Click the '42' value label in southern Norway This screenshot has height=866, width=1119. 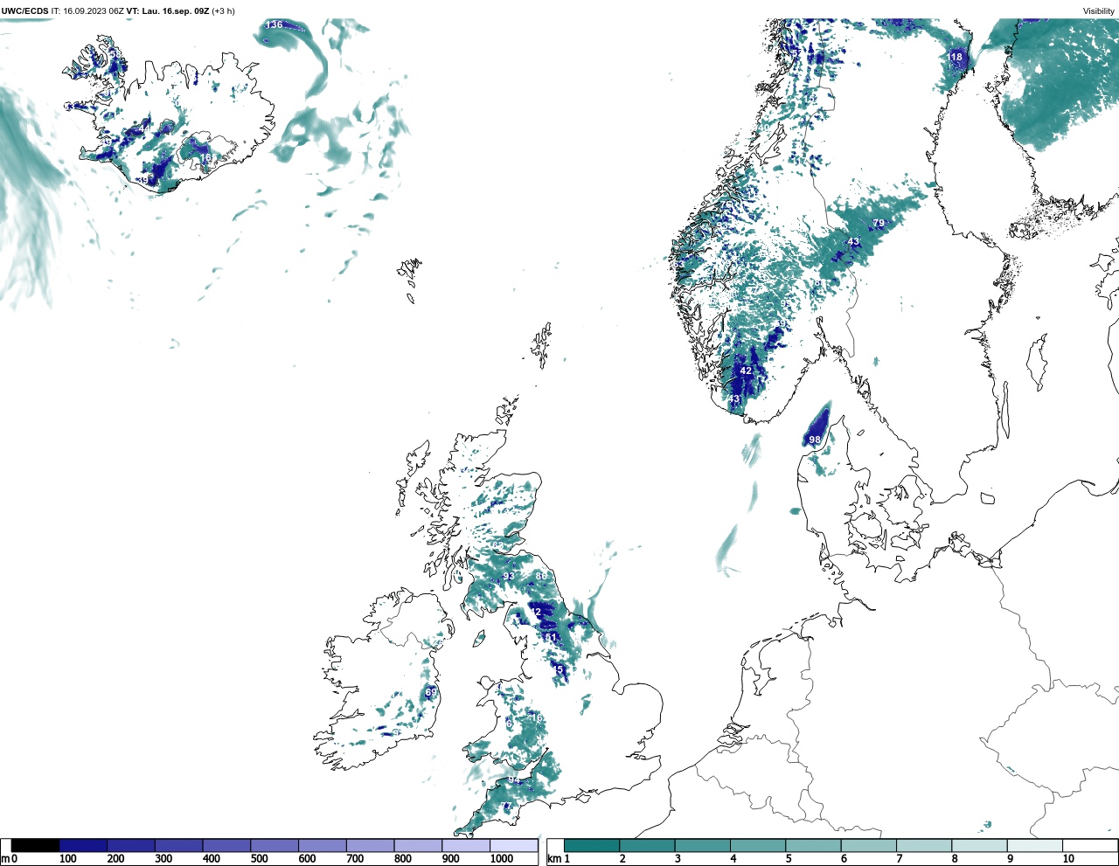pos(746,371)
